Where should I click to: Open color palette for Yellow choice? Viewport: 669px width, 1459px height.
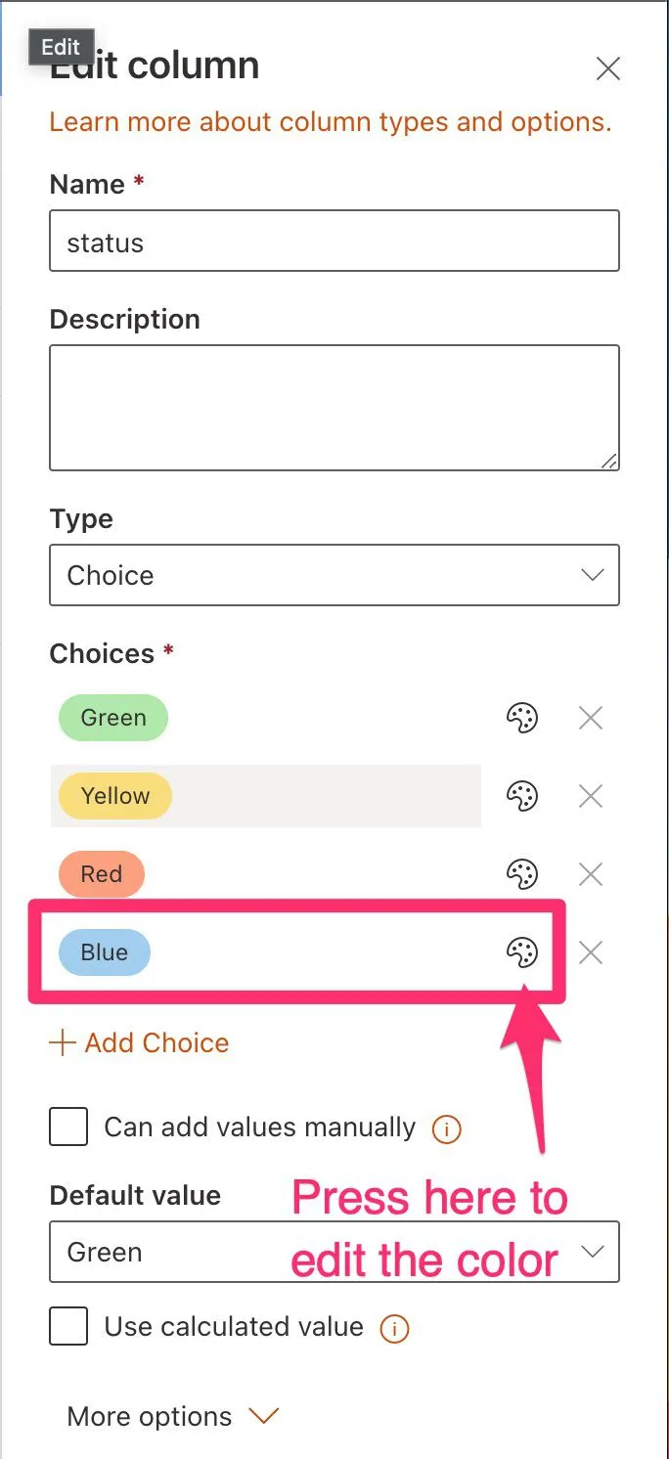point(521,796)
